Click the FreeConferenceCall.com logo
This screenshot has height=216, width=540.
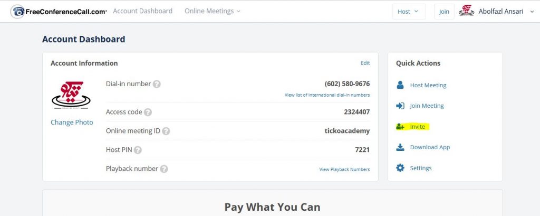59,12
